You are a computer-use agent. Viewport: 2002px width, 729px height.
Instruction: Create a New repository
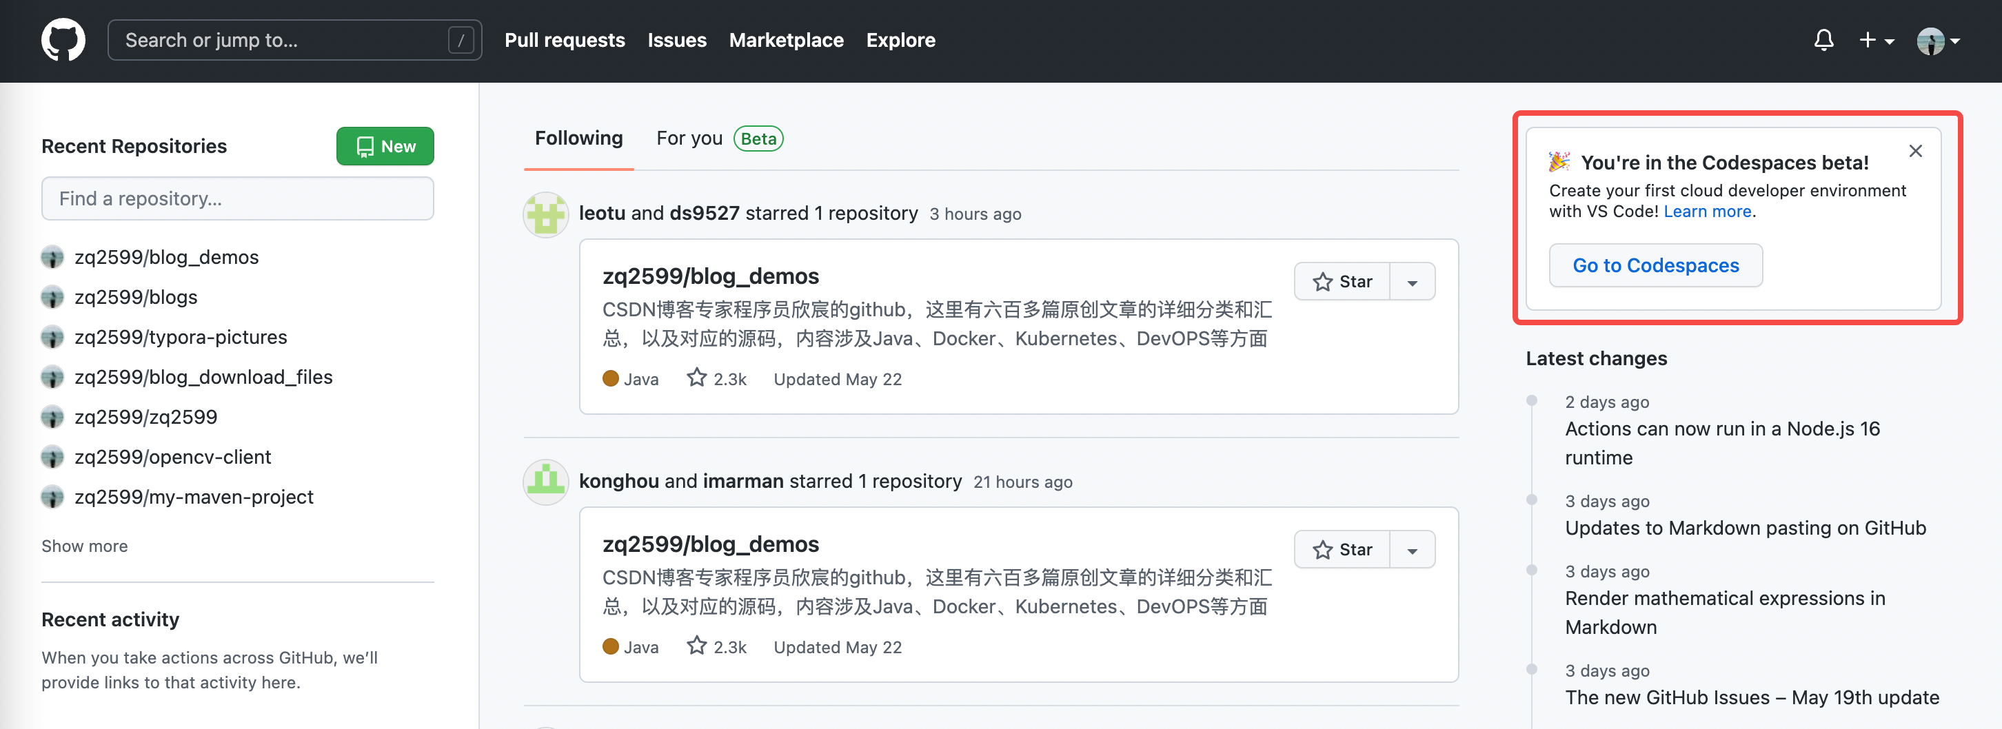click(x=385, y=146)
